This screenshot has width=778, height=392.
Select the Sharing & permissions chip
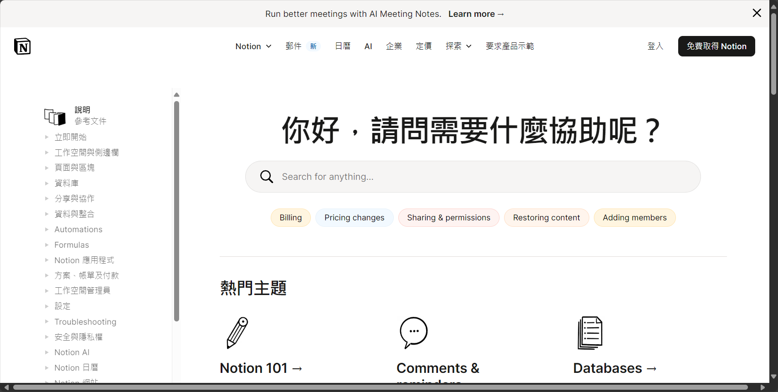[x=449, y=218]
